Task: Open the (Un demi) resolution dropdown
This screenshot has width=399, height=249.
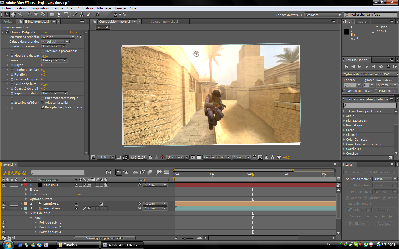Action: pos(178,157)
